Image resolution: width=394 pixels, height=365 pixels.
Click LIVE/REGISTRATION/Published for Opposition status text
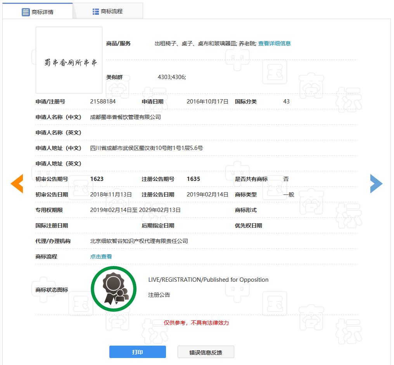click(x=208, y=280)
